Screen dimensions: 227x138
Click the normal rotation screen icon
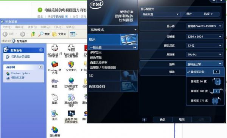(216, 72)
